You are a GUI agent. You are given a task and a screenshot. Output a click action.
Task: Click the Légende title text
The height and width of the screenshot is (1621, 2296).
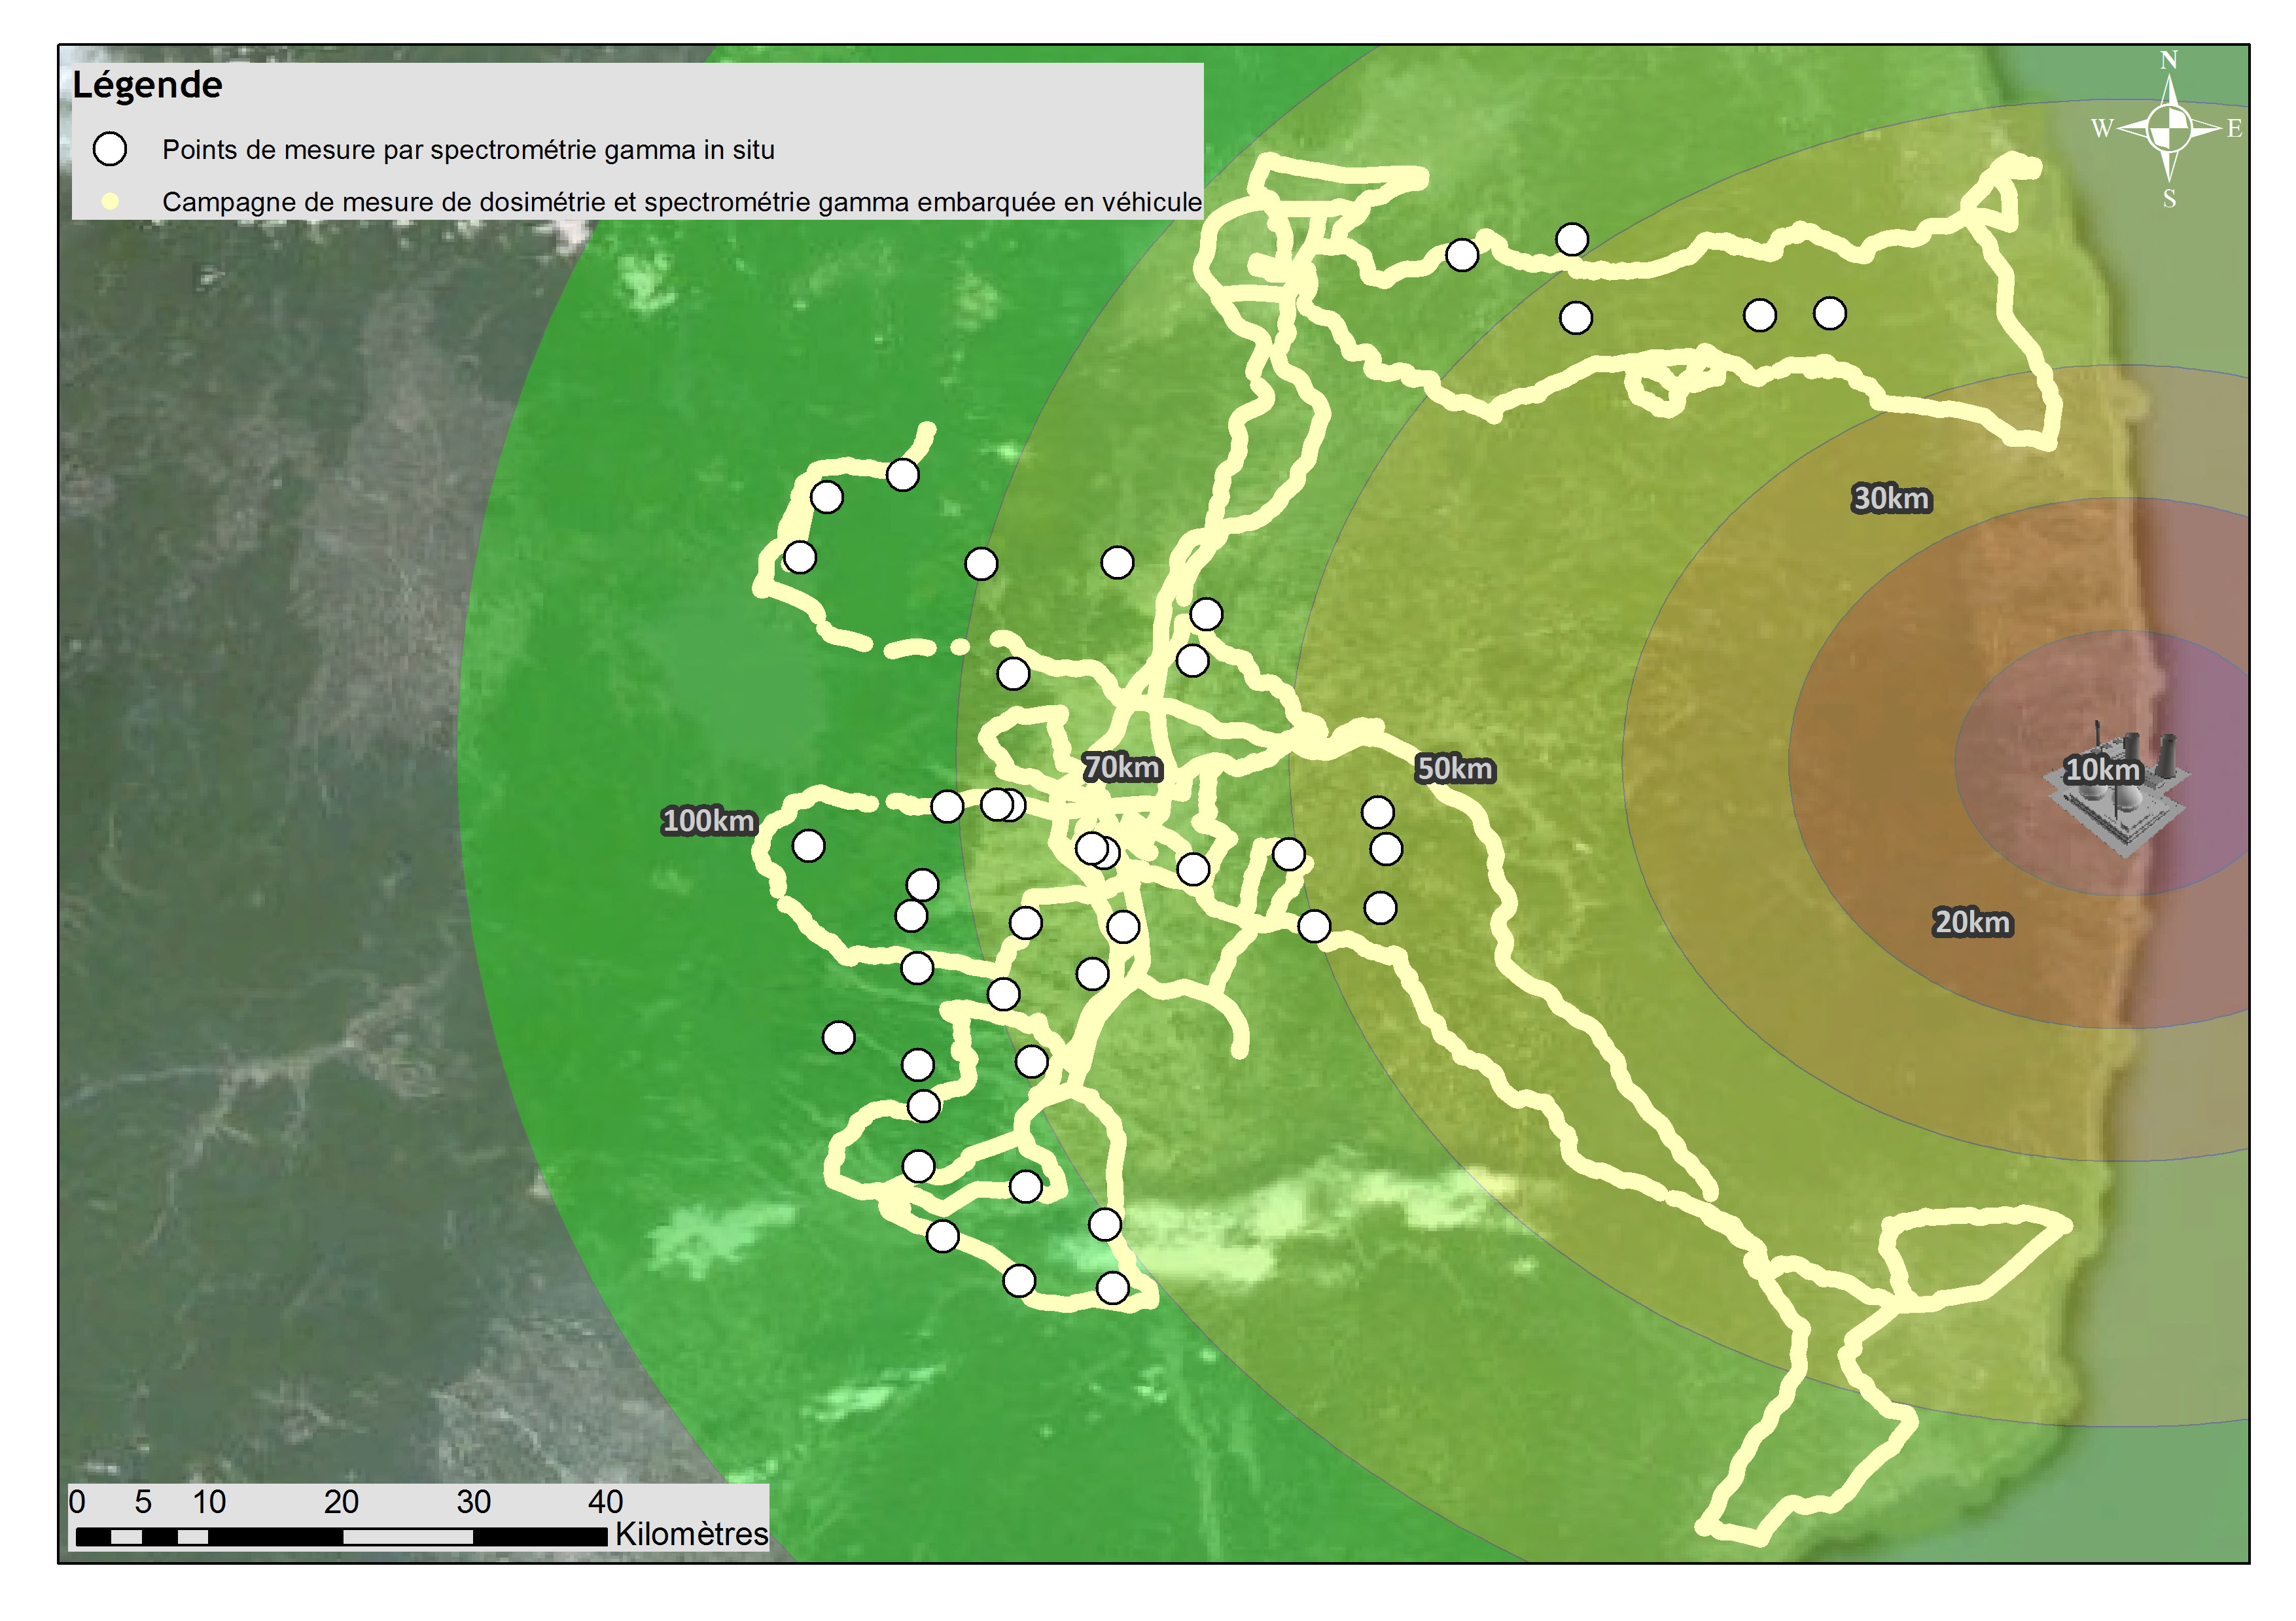point(147,85)
